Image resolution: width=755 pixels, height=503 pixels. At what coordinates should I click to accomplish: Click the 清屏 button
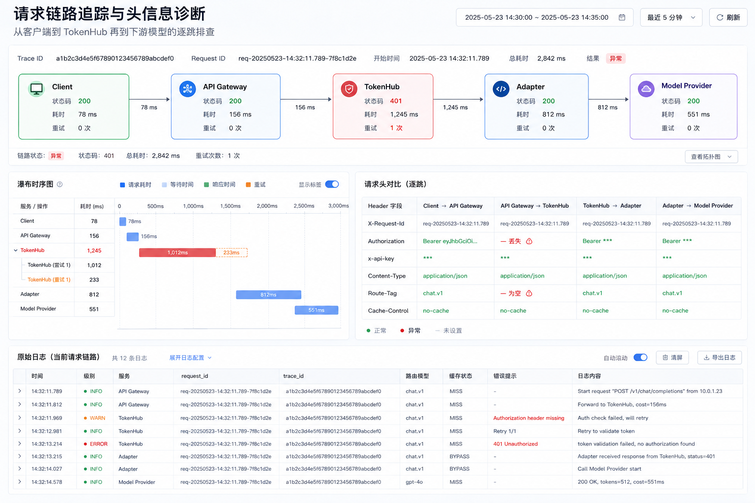click(x=672, y=358)
